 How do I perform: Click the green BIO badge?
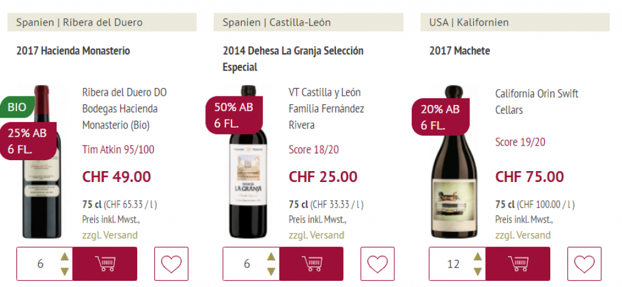pyautogui.click(x=17, y=107)
